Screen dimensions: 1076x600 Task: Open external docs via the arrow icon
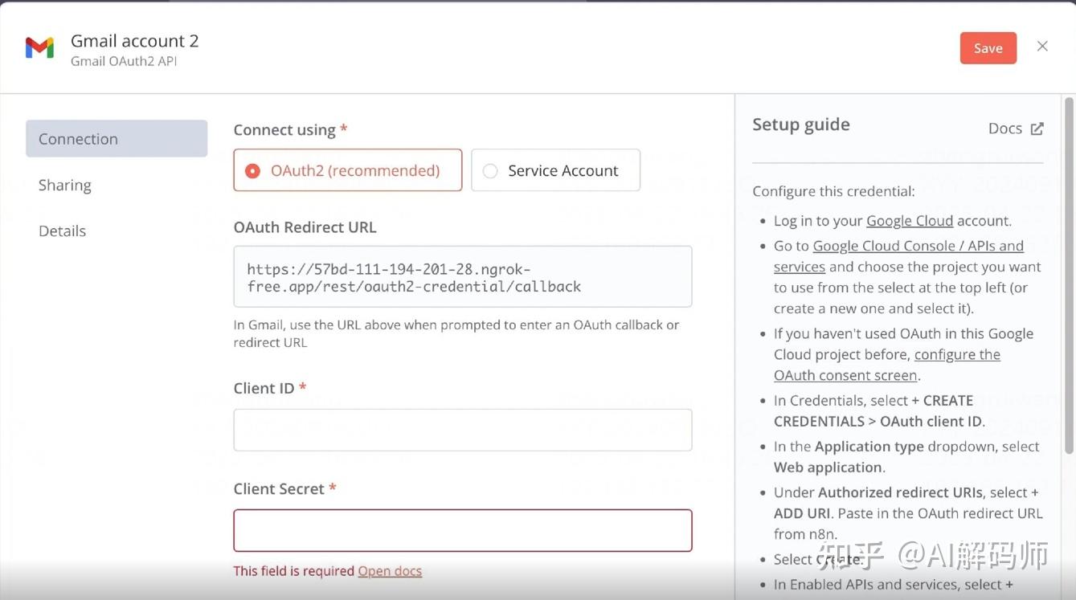[x=1037, y=127]
